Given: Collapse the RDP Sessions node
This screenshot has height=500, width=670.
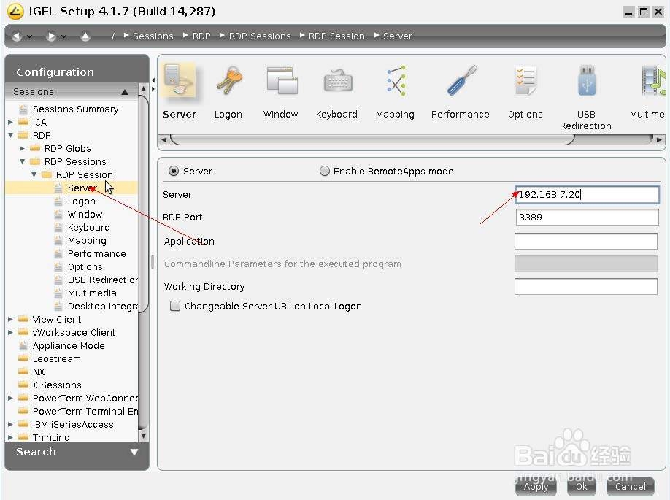Looking at the screenshot, I should (22, 161).
